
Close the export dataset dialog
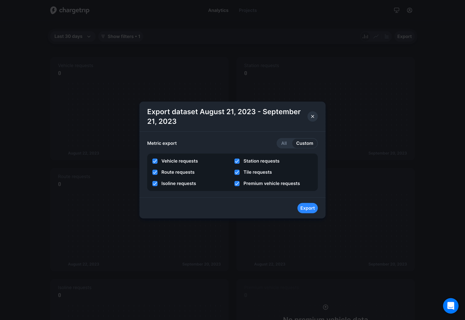pos(312,116)
